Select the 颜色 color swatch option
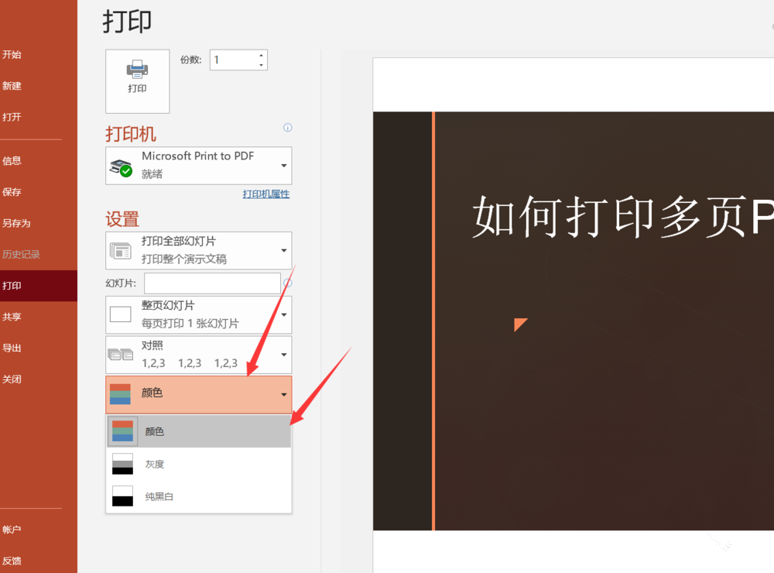Viewport: 774px width, 573px height. tap(122, 431)
